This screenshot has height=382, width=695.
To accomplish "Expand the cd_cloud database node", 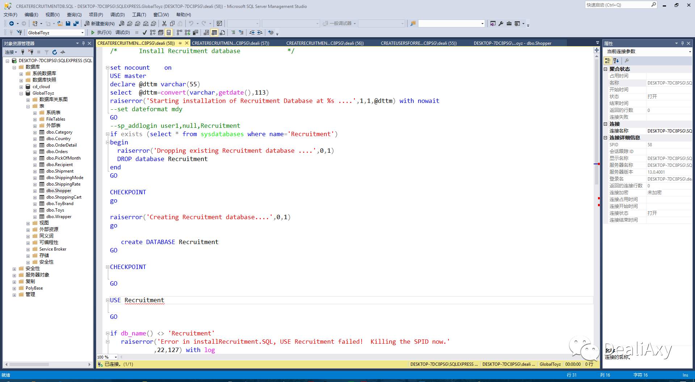I will pyautogui.click(x=21, y=87).
